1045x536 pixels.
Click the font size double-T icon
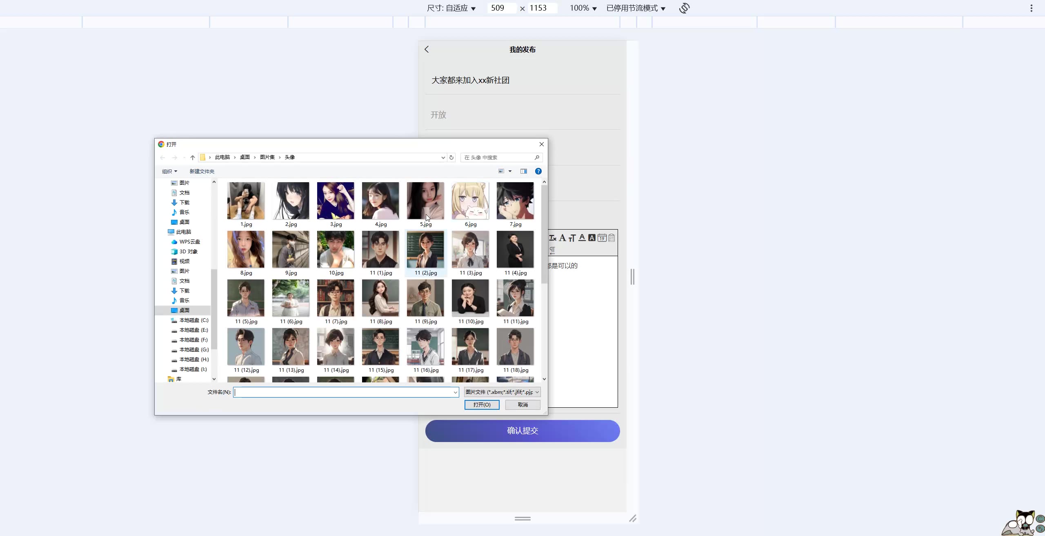[572, 238]
